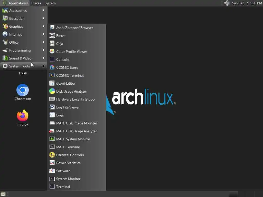Open the MATE Disk Usage Analyzer icon

52,131
